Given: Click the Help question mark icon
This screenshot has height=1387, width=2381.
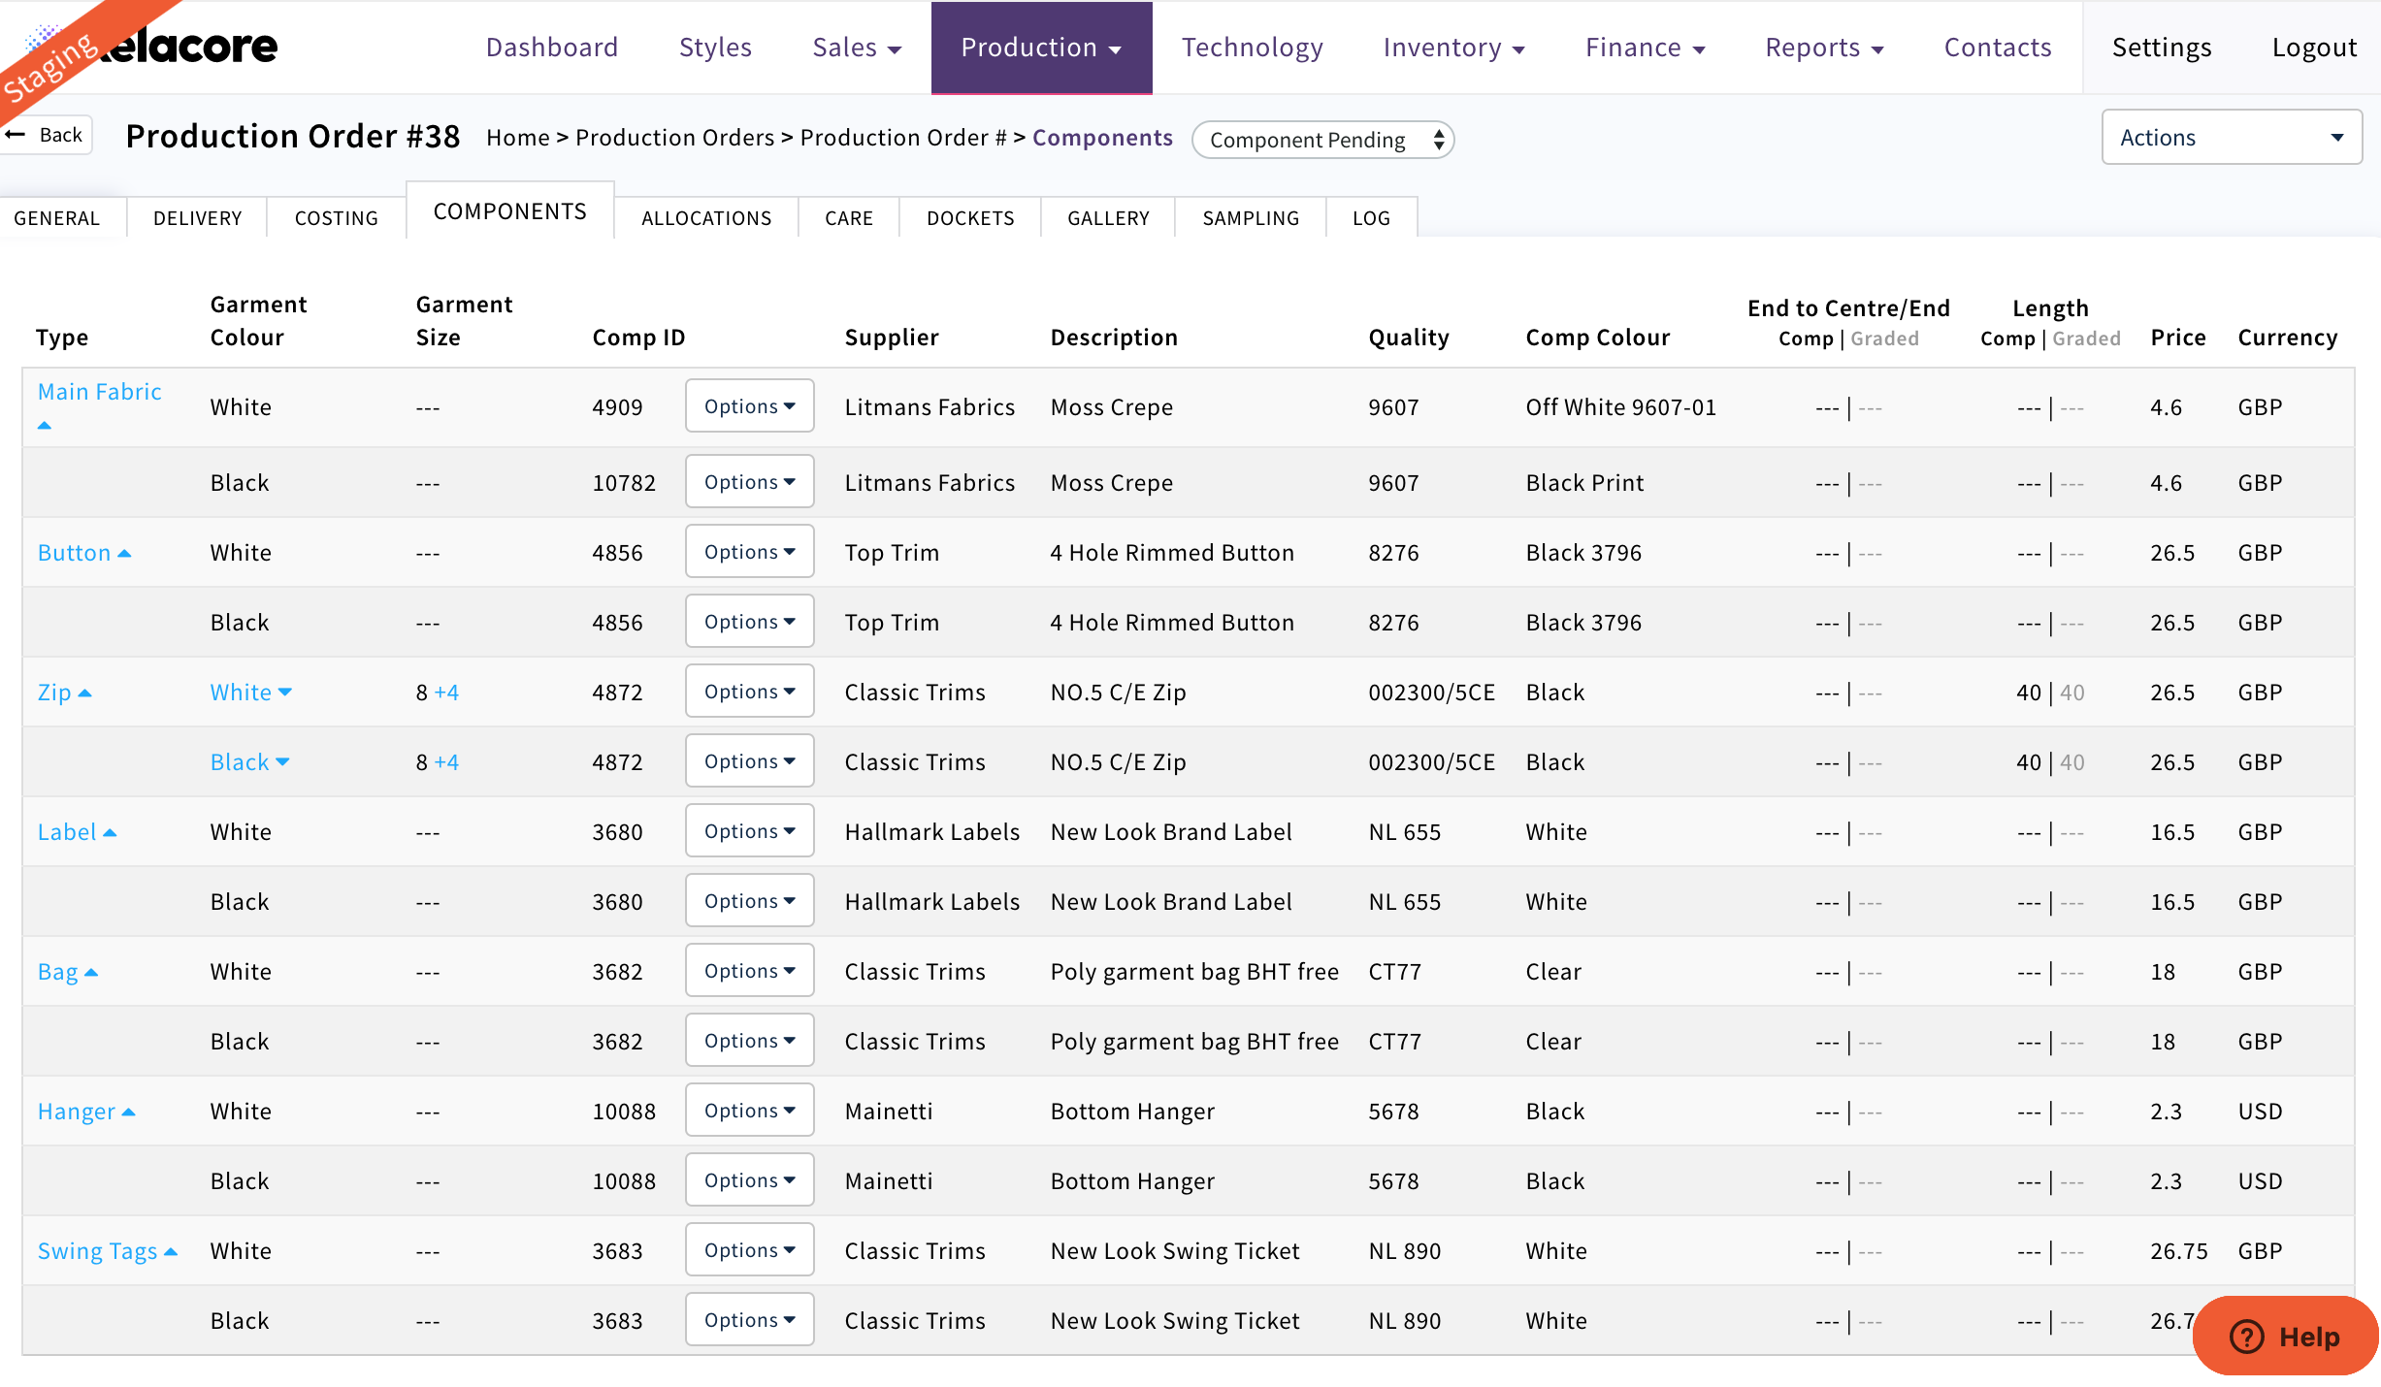Looking at the screenshot, I should [x=2246, y=1337].
